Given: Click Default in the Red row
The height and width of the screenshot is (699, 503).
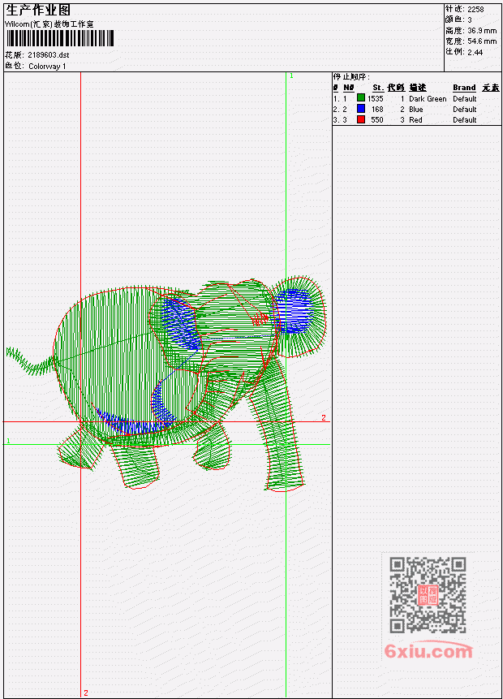Looking at the screenshot, I should [465, 120].
